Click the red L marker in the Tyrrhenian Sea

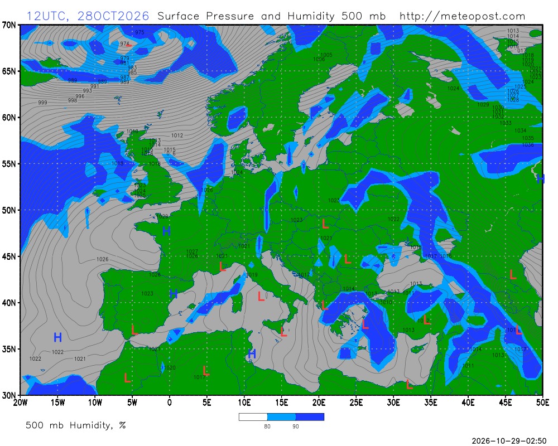pyautogui.click(x=261, y=296)
